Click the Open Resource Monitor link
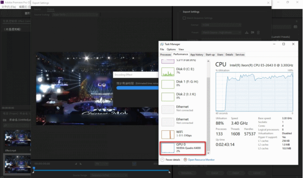The width and height of the screenshot is (303, 178). (x=201, y=160)
